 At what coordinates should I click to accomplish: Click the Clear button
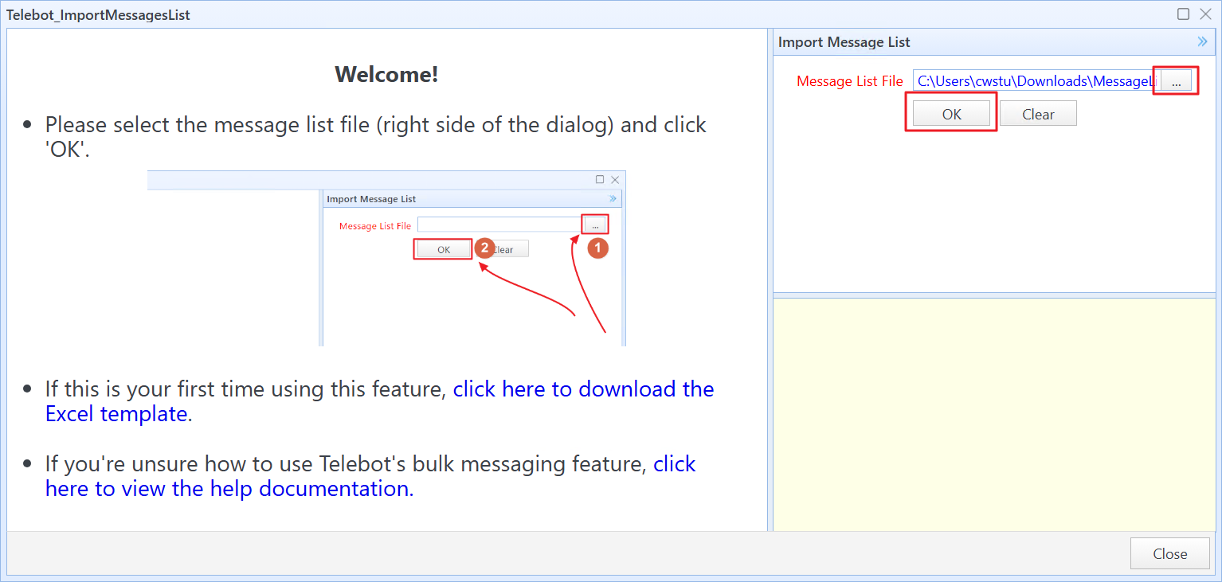1038,114
